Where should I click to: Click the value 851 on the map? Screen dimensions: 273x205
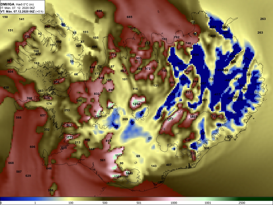pyautogui.click(x=188, y=92)
